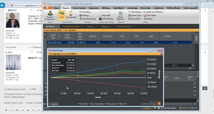214x114 pixels.
Task: Select the $0,15/$0,30 NL stakes row
Action: click(119, 43)
